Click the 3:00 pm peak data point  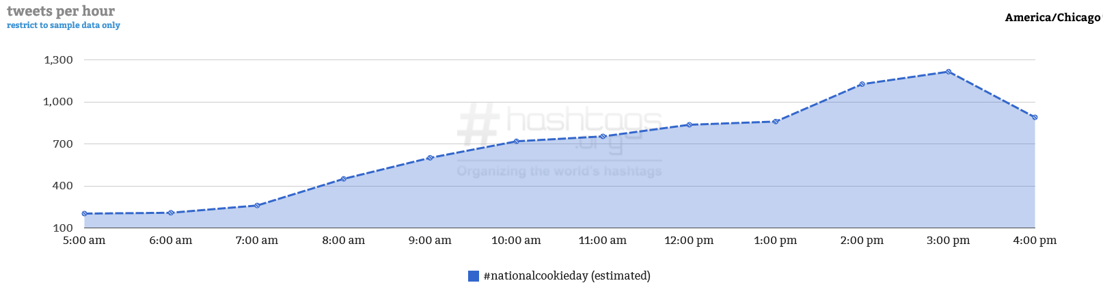949,72
